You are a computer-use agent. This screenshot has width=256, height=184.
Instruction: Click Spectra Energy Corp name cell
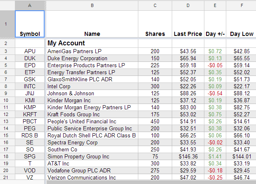pyautogui.click(x=92, y=142)
